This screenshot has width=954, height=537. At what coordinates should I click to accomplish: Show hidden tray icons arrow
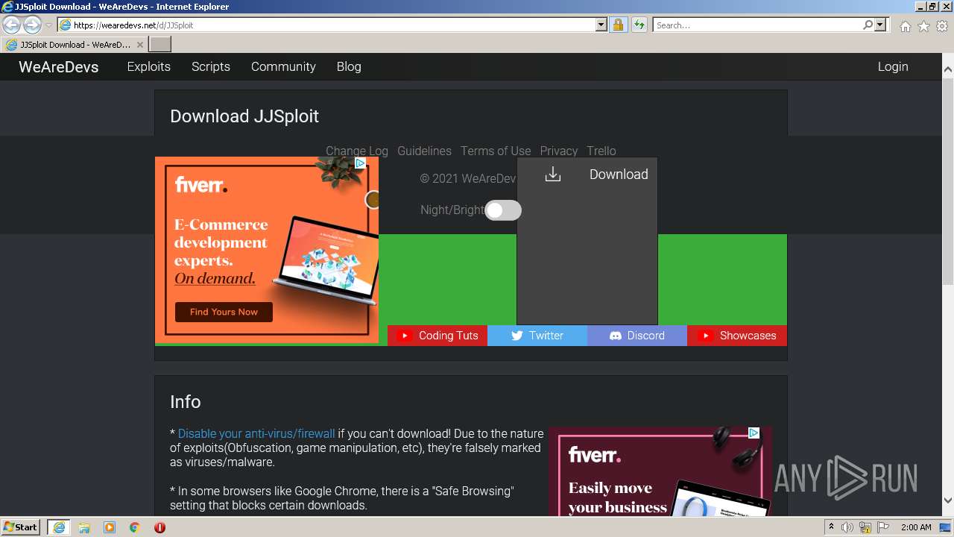831,527
